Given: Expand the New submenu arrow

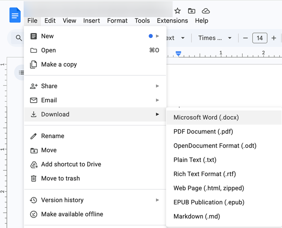Looking at the screenshot, I should click(157, 36).
